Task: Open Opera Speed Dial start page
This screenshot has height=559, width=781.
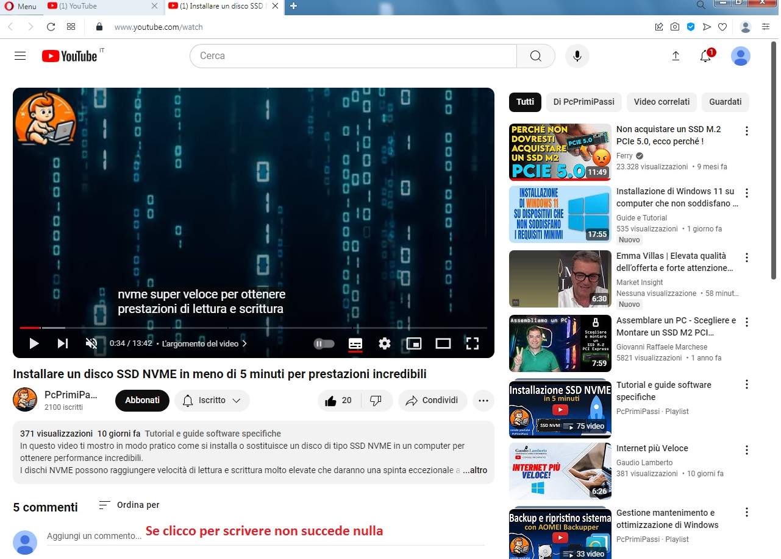Action: [71, 27]
